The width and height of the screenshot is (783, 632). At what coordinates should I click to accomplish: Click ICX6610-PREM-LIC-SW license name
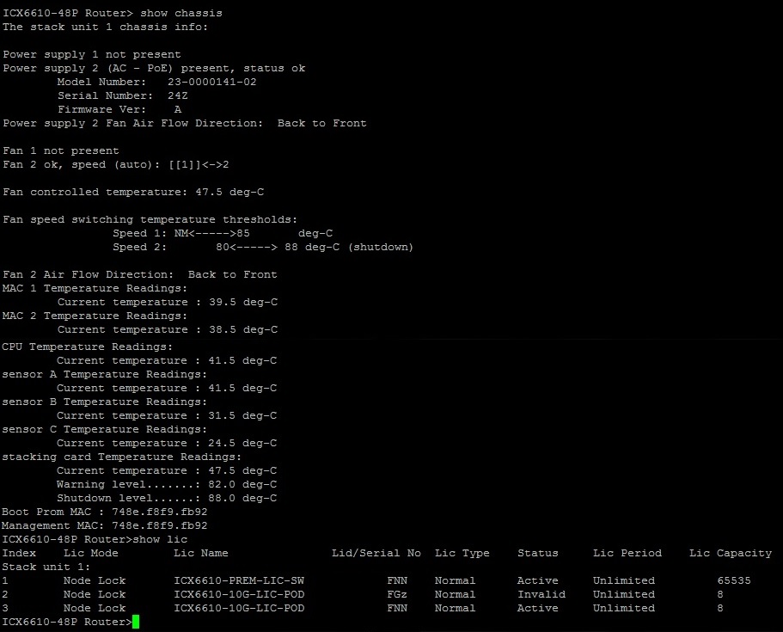(x=239, y=580)
